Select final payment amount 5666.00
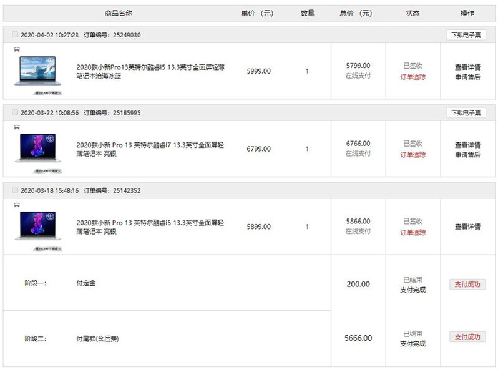Screen dimensions: 498x372 click(x=358, y=338)
